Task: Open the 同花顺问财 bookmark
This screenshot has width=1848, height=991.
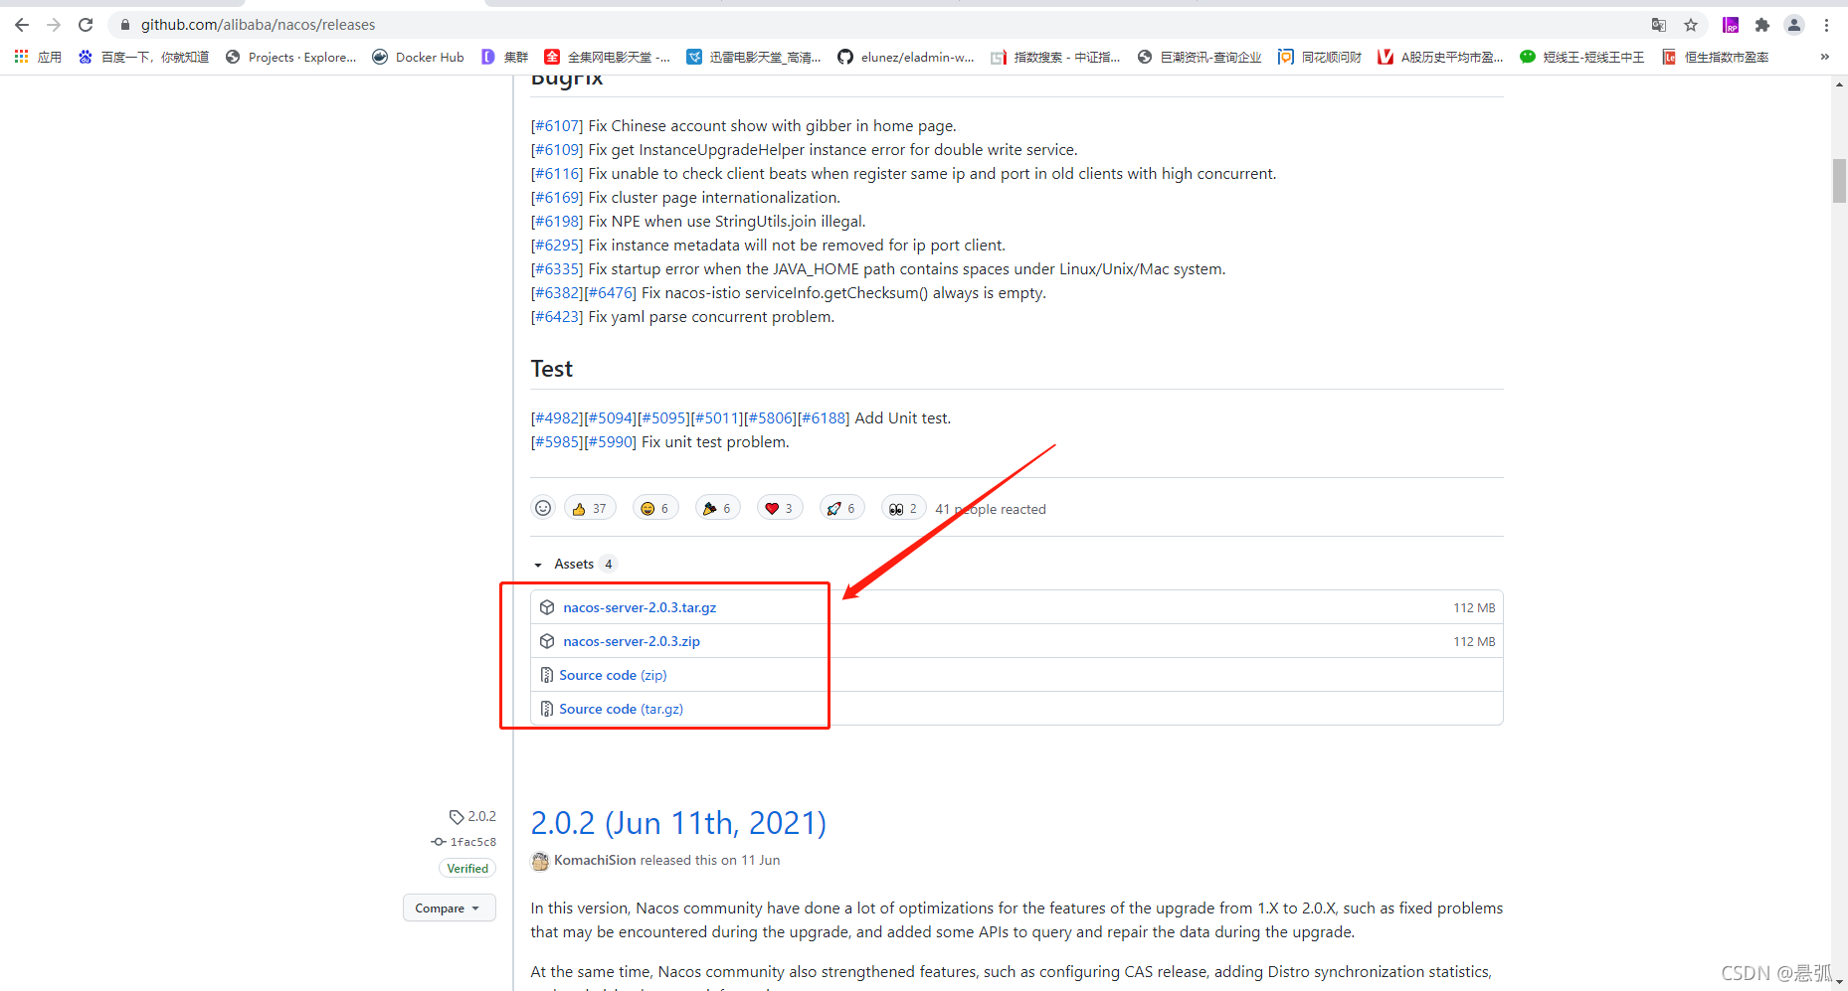Action: click(x=1320, y=57)
